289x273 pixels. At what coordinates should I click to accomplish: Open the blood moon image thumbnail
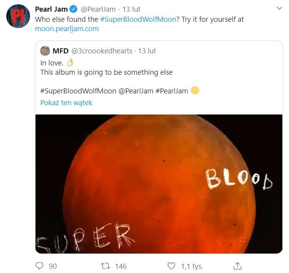(x=159, y=184)
